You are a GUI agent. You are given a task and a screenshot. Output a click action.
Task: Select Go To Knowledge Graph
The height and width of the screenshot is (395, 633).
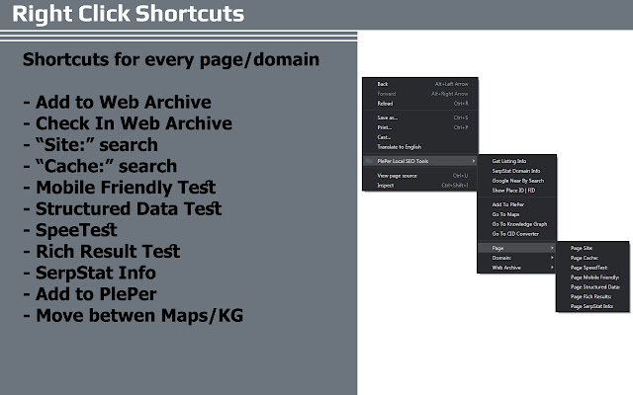click(516, 224)
